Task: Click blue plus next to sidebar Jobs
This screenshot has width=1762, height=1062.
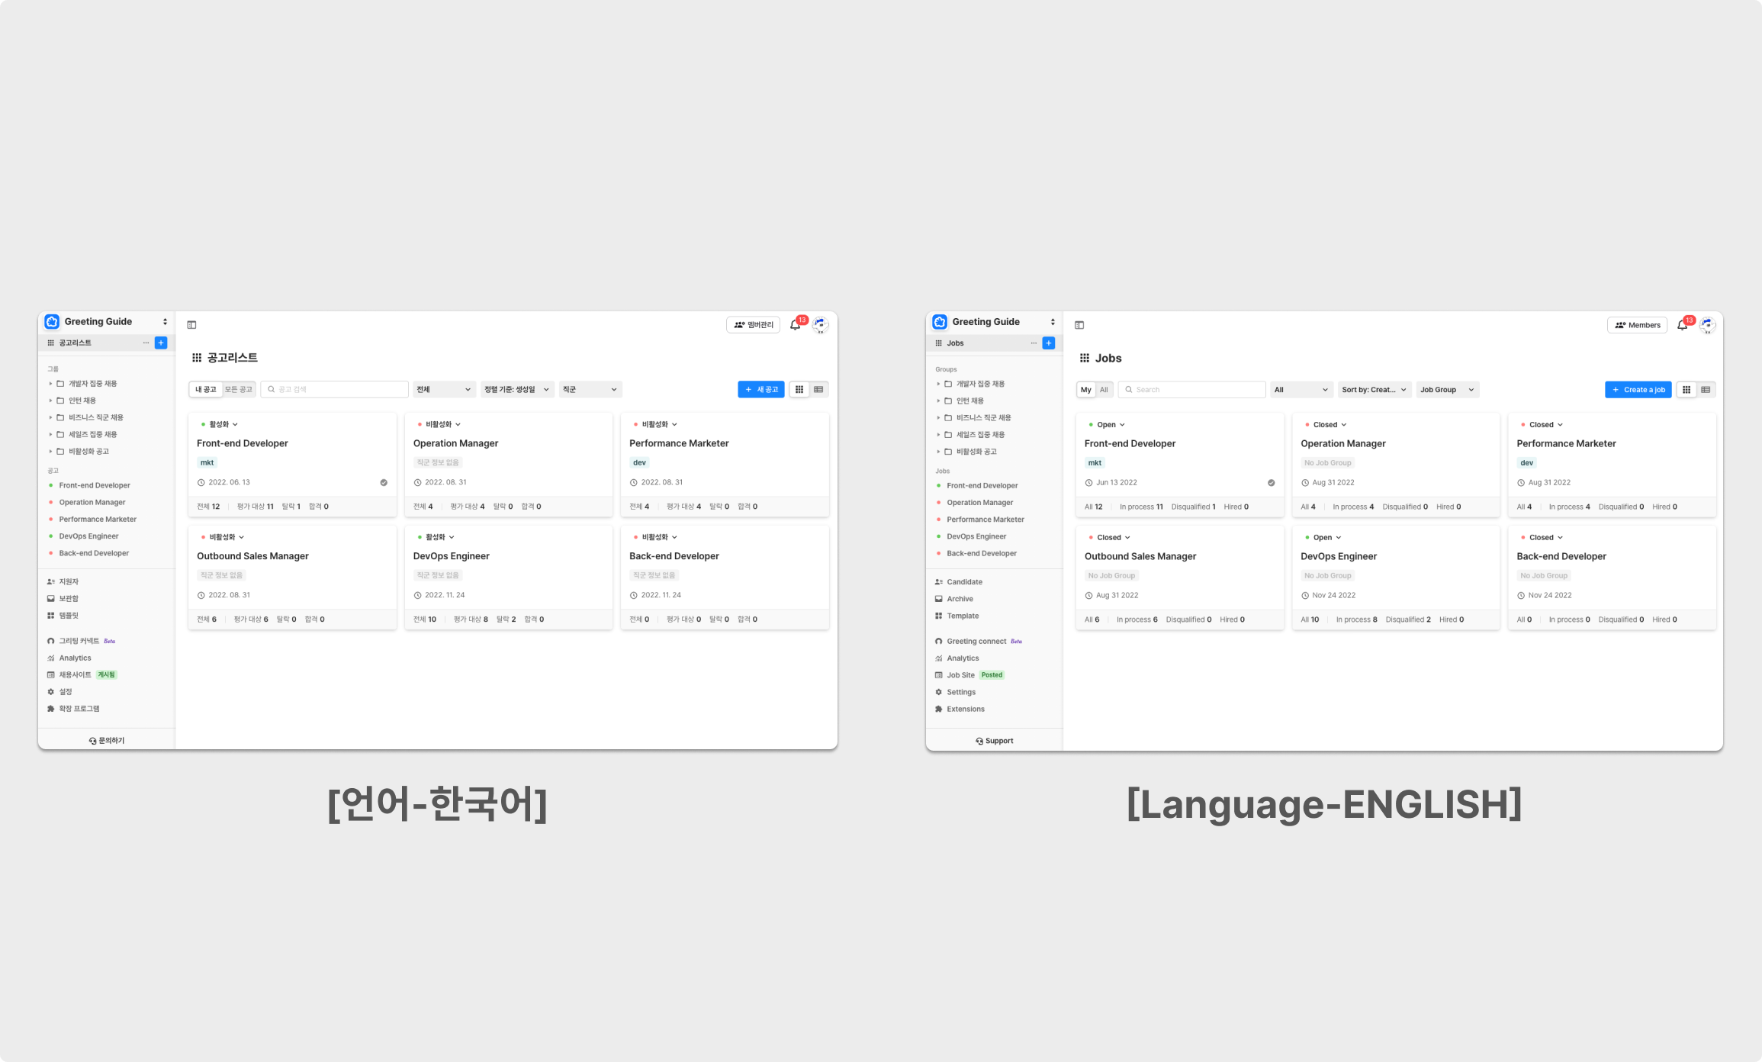Action: coord(1049,343)
